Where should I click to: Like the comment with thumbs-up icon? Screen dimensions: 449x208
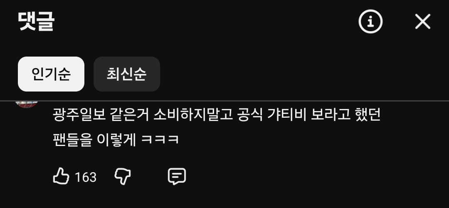(61, 176)
